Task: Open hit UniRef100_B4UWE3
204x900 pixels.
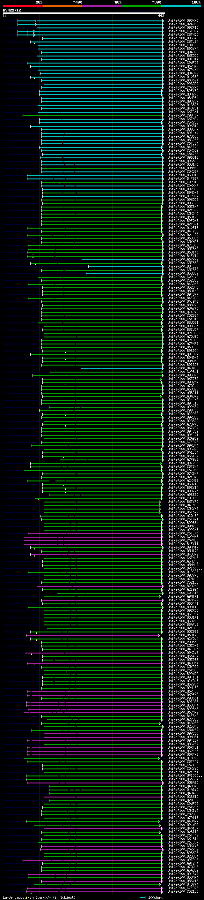Action: coord(183,368)
